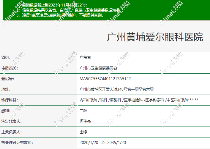Click the name 王铮
This screenshot has height=149, width=210.
tap(83, 132)
